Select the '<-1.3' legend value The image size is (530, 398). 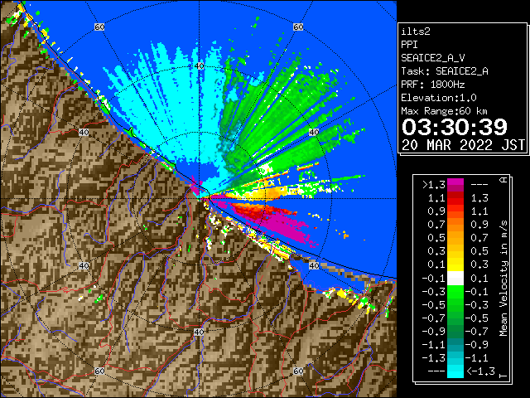480,371
